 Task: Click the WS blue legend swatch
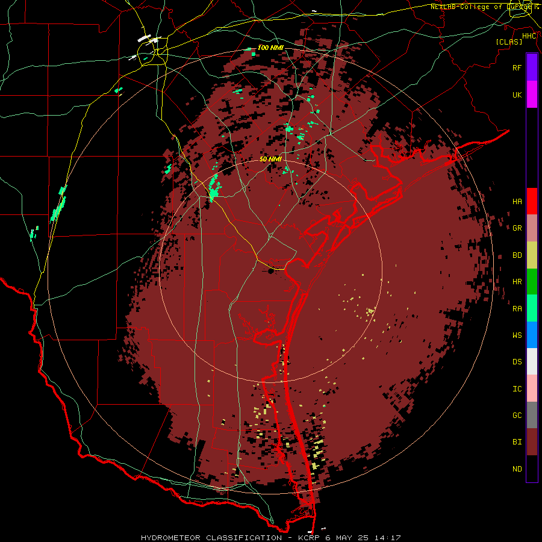point(532,335)
